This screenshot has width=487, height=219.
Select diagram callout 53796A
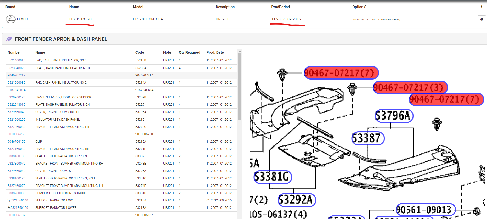394,116
